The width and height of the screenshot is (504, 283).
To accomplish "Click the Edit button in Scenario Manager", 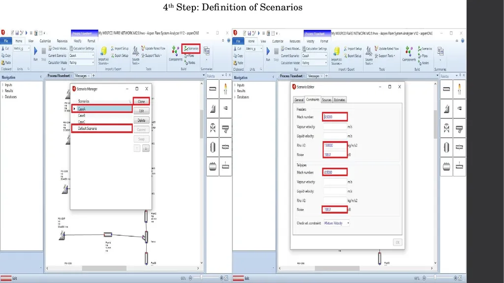I will [141, 111].
